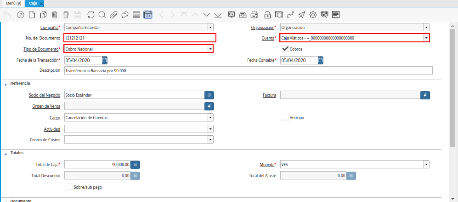Screen dimensions: 458x202
Task: Open the Cargo dropdown
Action: point(210,117)
